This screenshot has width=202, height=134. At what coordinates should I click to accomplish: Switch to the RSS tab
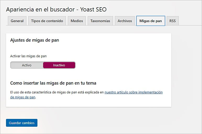click(x=172, y=21)
